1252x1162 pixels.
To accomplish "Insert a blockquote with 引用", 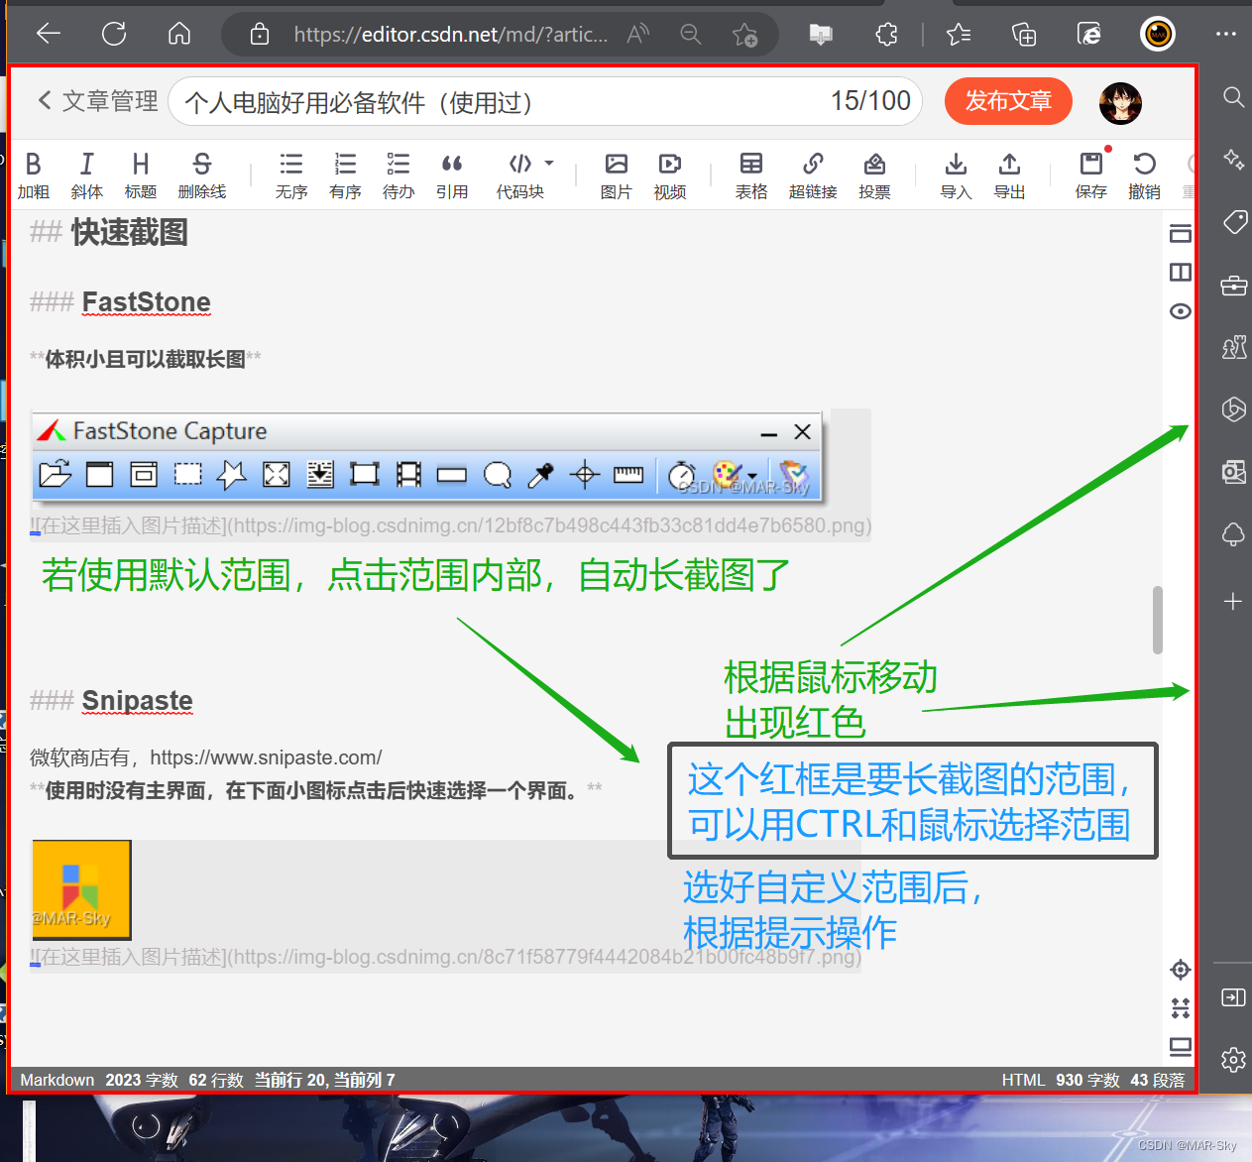I will [x=452, y=175].
